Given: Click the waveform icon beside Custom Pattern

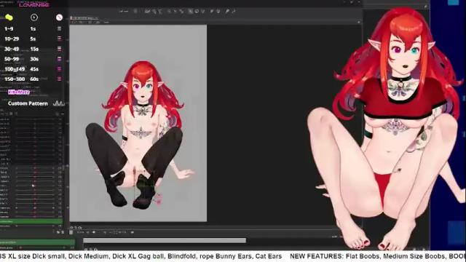Looking at the screenshot, I should point(58,103).
